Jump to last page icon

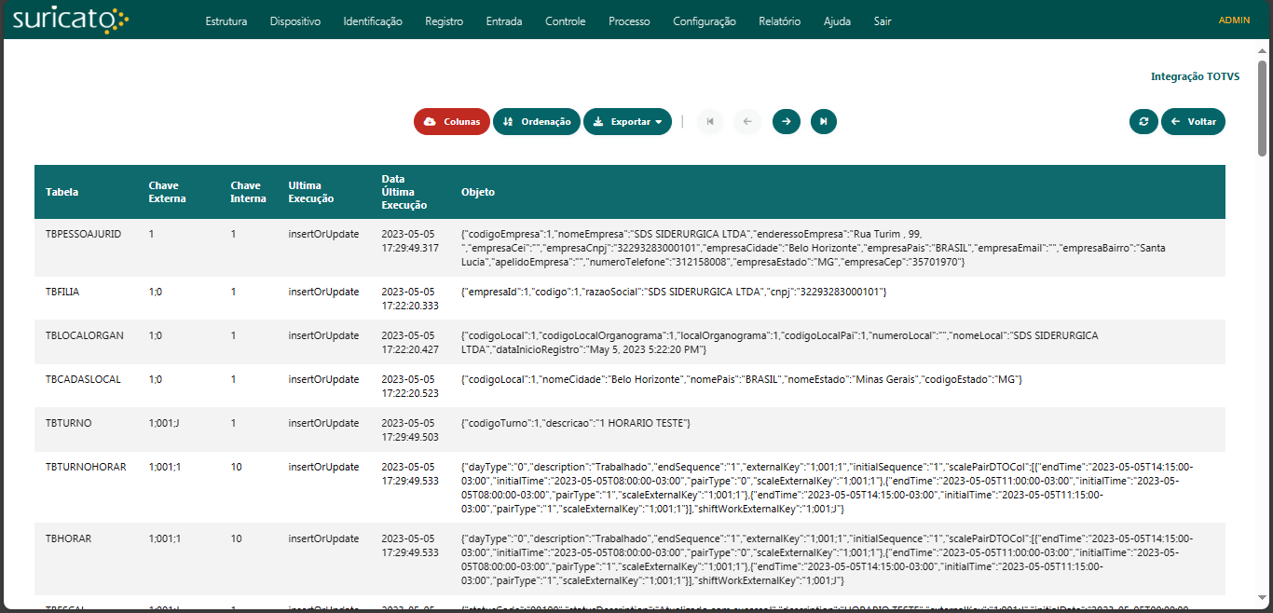[x=824, y=121]
